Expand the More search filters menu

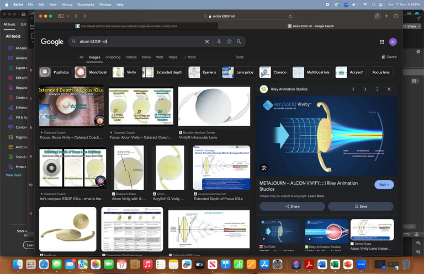(x=190, y=57)
